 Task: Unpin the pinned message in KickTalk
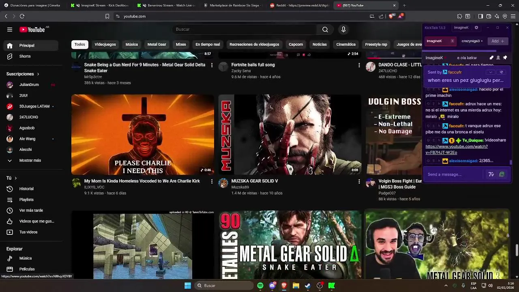[502, 72]
